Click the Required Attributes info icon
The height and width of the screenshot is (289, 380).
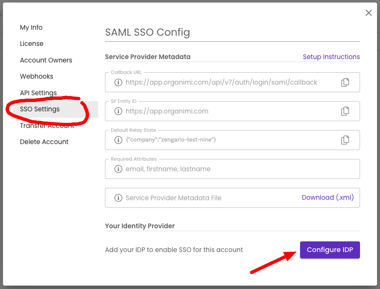coord(118,169)
